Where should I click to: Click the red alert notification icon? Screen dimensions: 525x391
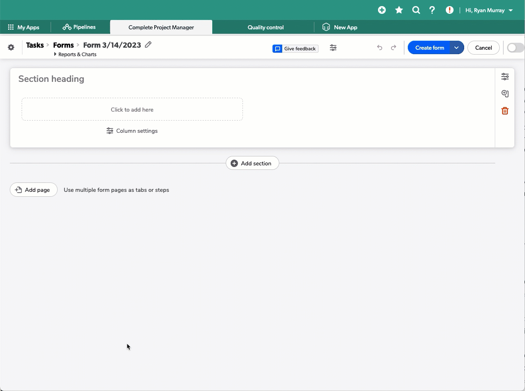click(449, 10)
